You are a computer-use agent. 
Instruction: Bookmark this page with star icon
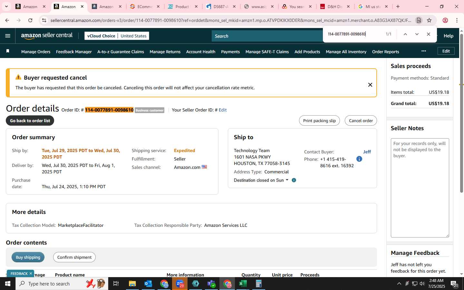[x=429, y=20]
